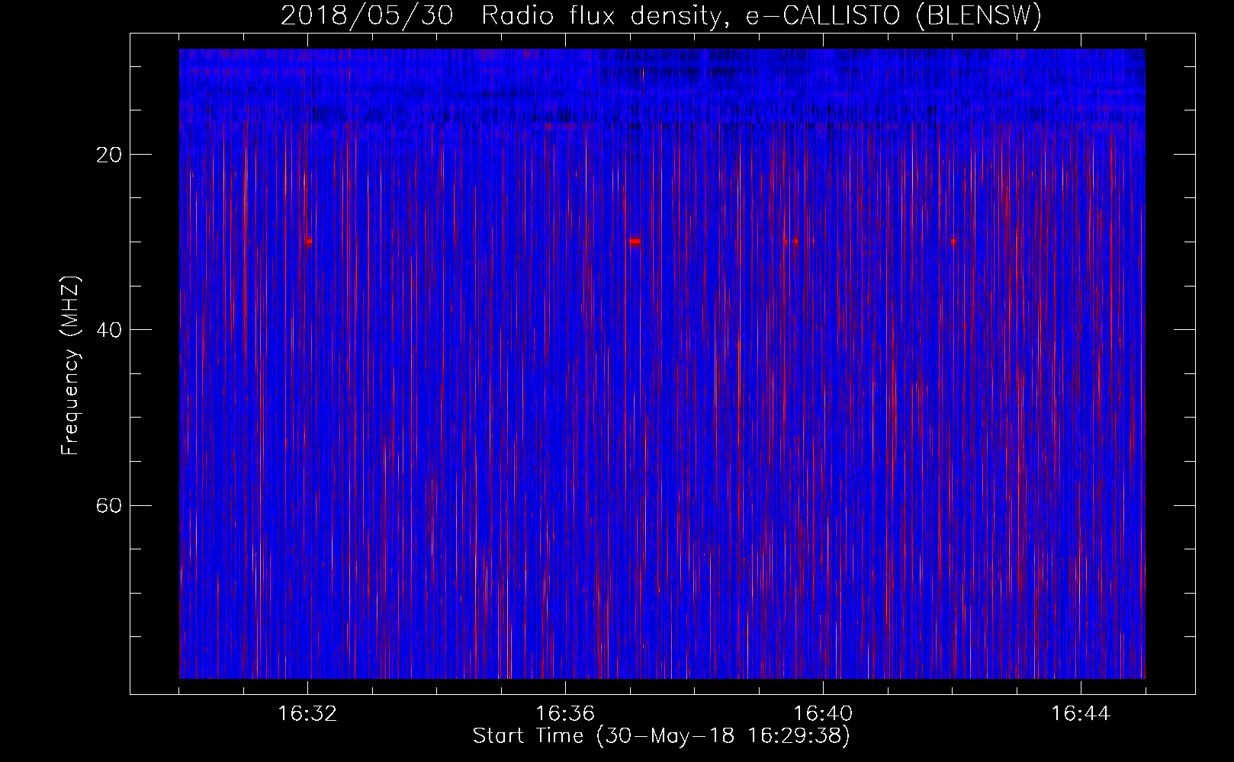Click the 'Frequency (MHZ)' axis label

[x=70, y=366]
